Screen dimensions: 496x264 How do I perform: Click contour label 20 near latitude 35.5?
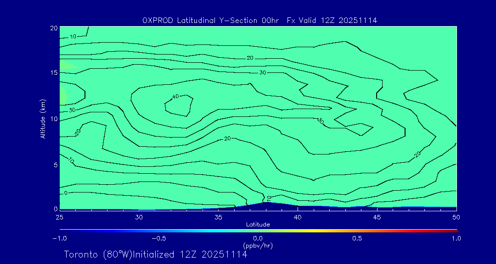coord(227,138)
